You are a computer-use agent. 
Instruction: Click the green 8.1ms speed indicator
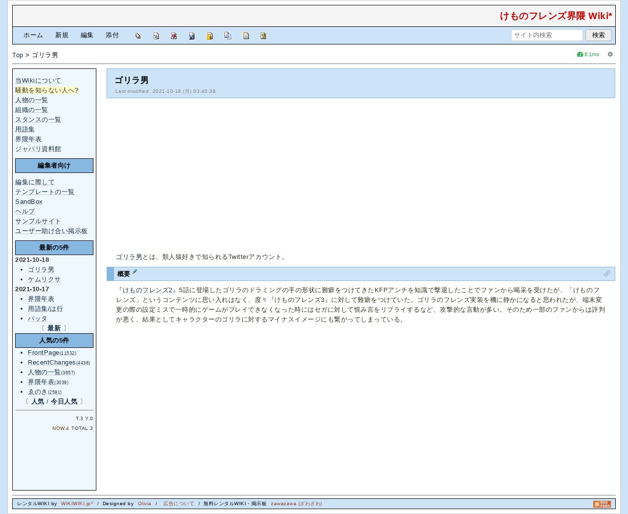[x=588, y=54]
